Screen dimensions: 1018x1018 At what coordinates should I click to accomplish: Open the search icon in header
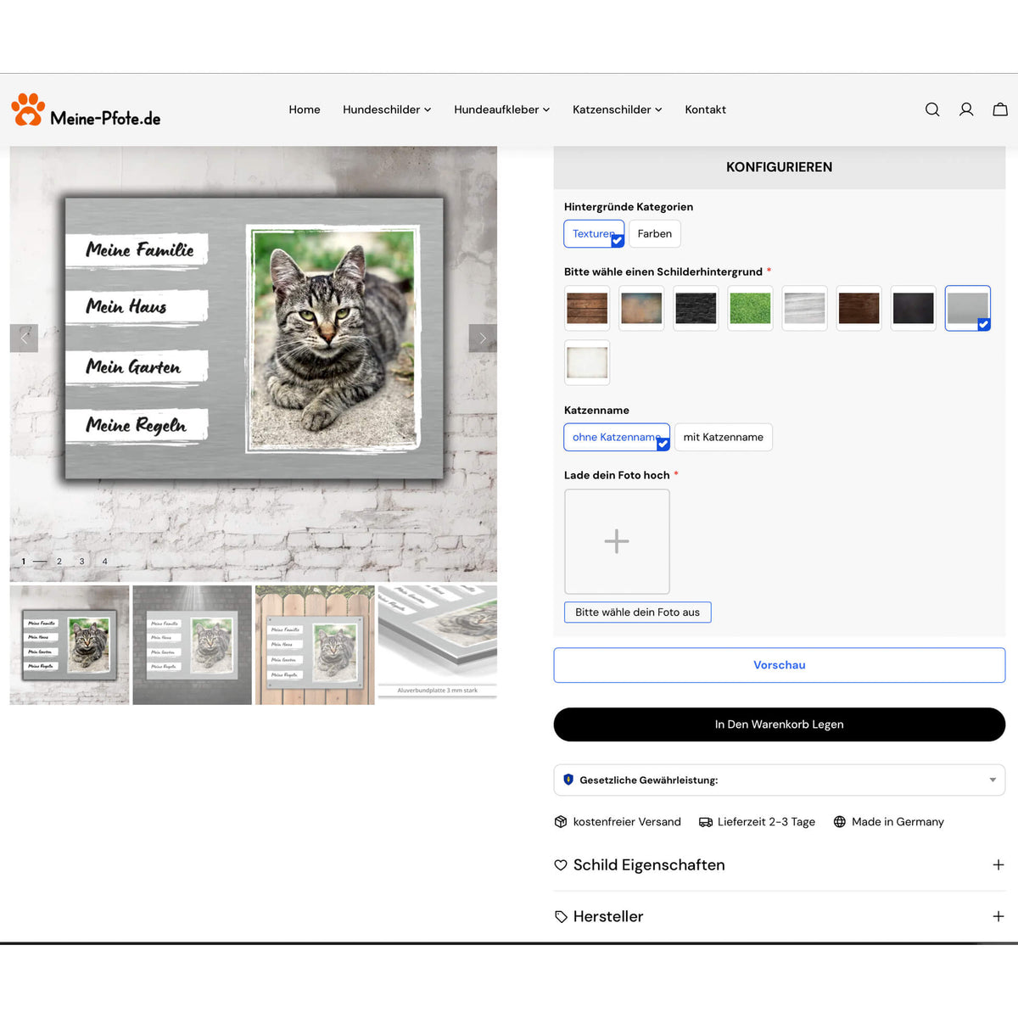click(x=932, y=109)
